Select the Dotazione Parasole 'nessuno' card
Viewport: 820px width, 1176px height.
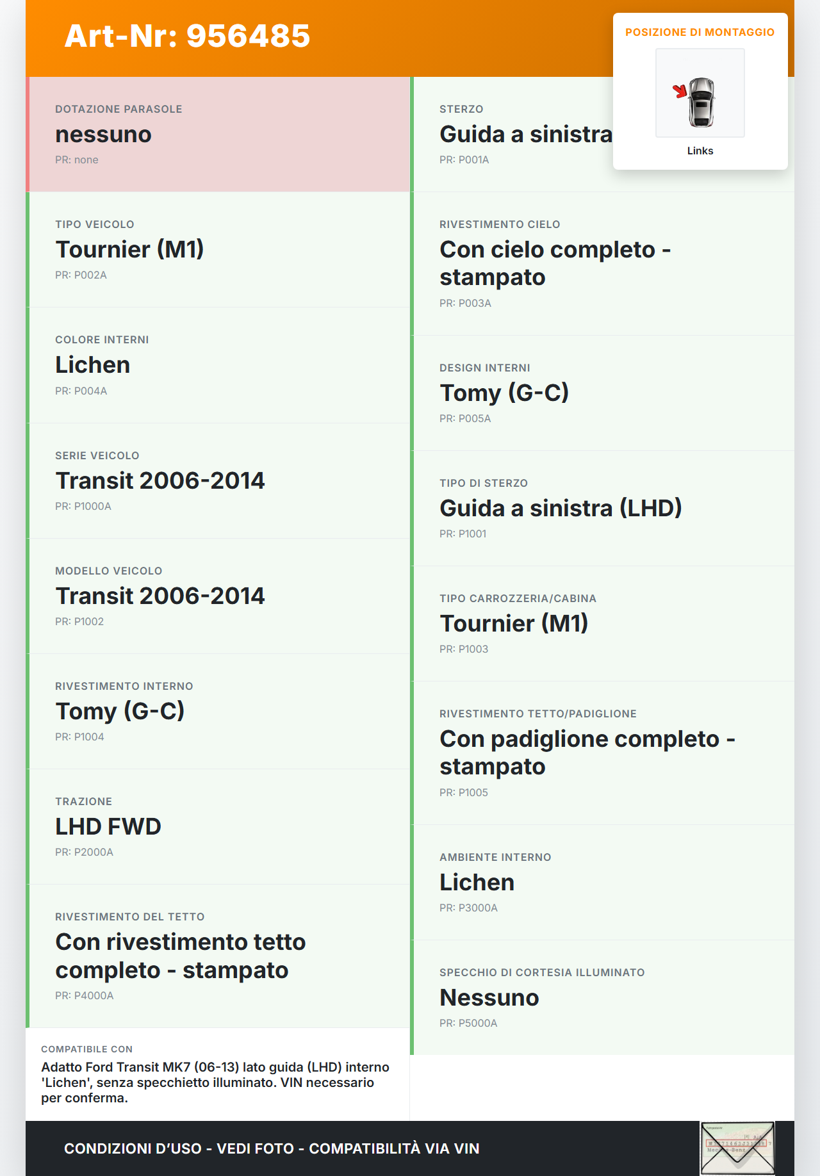218,135
